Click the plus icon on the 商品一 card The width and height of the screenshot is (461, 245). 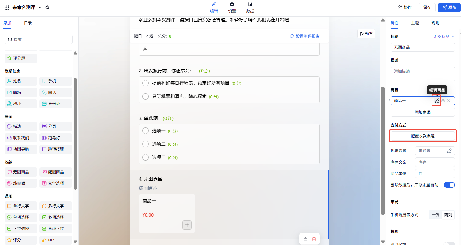187,225
